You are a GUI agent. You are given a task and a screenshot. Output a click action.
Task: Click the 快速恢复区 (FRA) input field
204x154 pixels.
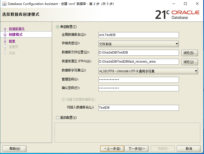(139, 62)
